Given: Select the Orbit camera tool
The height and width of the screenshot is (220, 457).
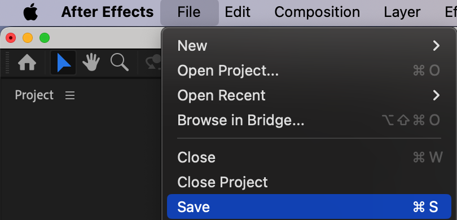Looking at the screenshot, I should [153, 62].
